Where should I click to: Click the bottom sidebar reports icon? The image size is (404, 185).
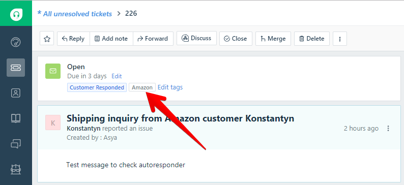tap(16, 169)
